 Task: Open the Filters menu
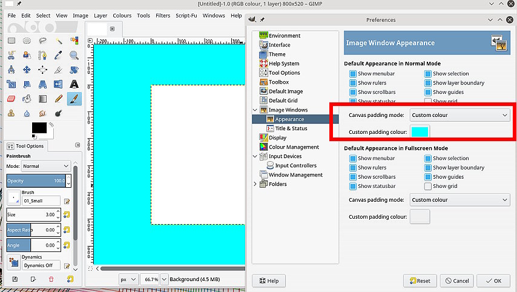point(163,16)
